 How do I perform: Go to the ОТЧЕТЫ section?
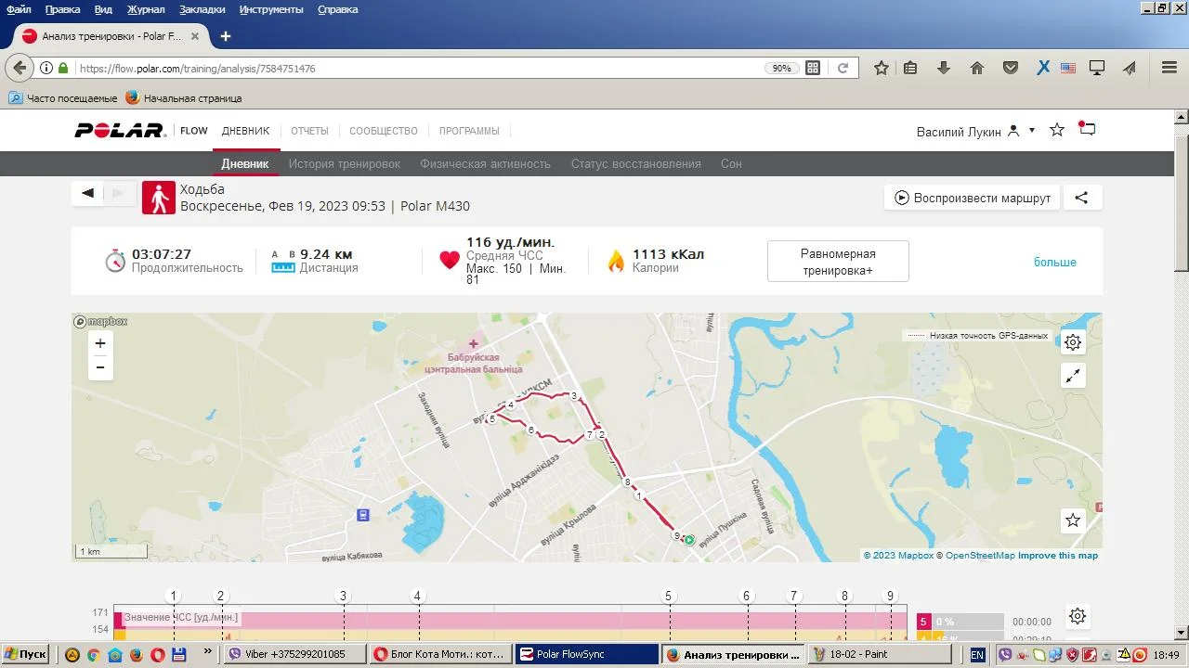pyautogui.click(x=309, y=131)
